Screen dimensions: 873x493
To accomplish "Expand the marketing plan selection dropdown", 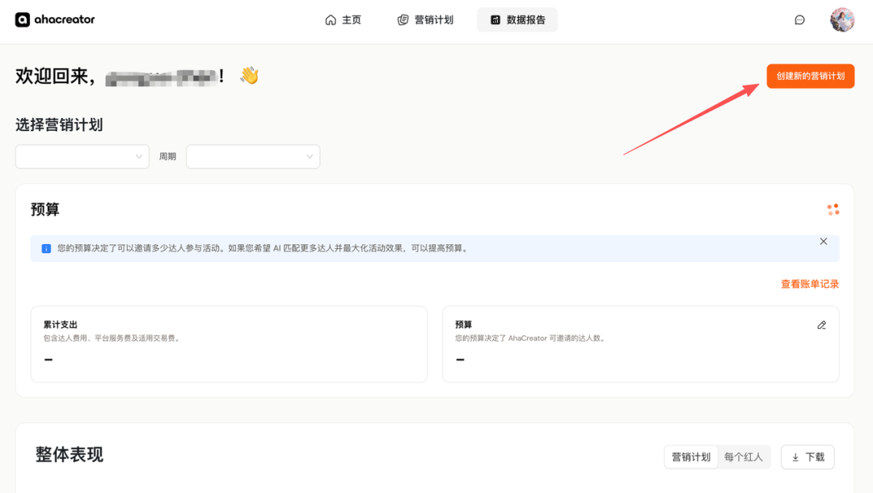I will (x=82, y=156).
